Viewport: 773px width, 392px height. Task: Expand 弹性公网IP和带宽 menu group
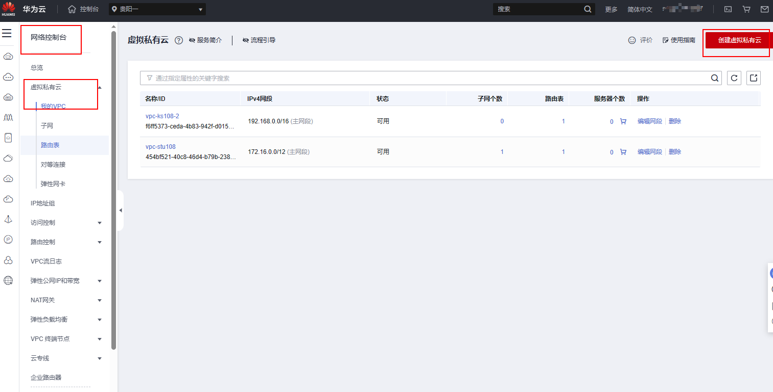click(x=100, y=281)
